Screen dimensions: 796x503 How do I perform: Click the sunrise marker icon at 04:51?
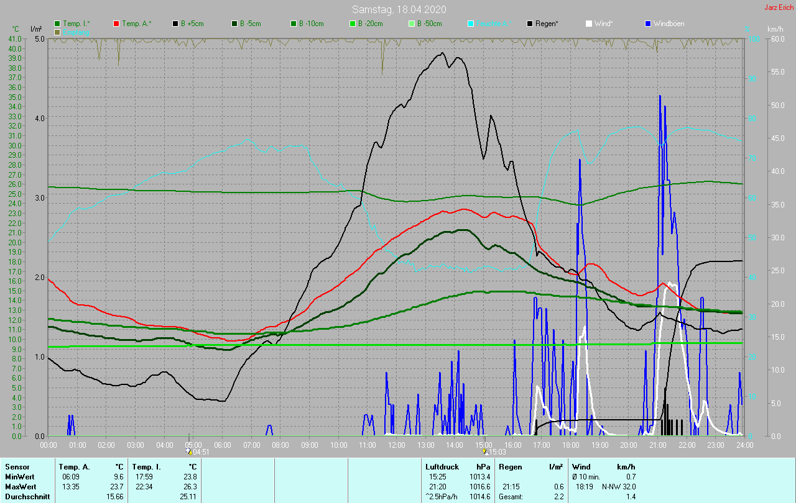click(x=190, y=451)
